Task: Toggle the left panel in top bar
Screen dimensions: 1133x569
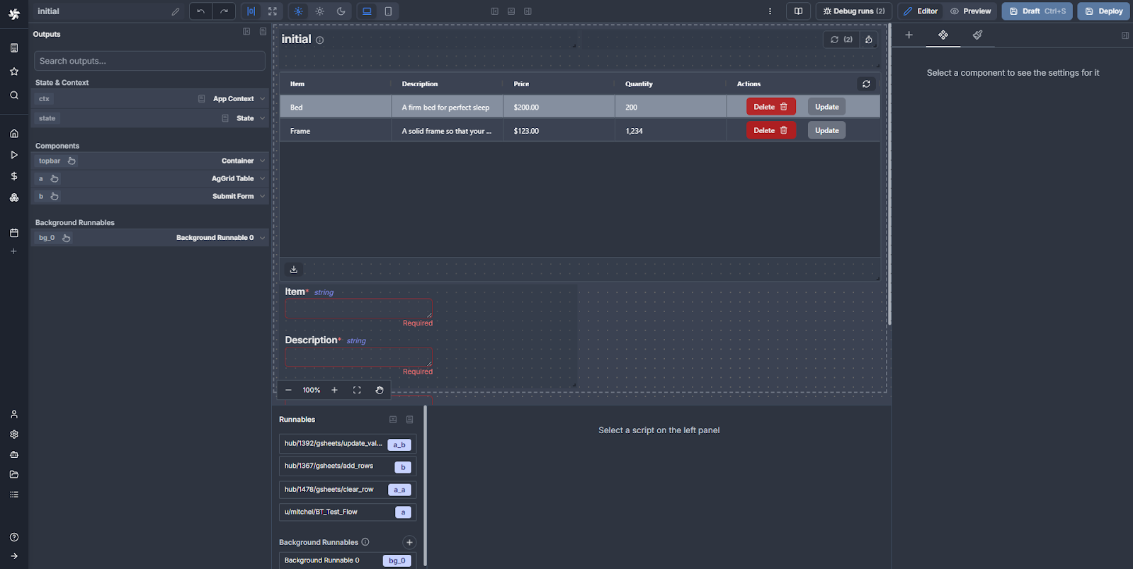Action: (x=494, y=11)
